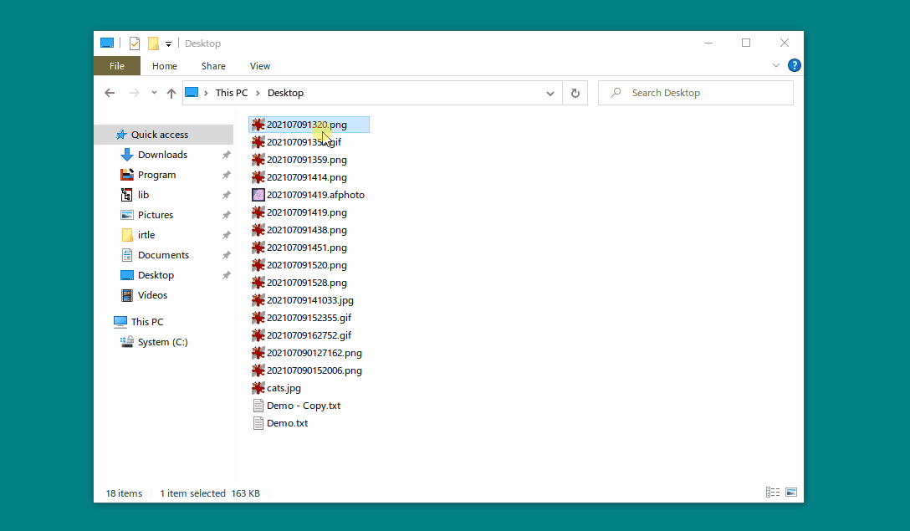Image resolution: width=910 pixels, height=531 pixels.
Task: Open System (C:) drive in the navigation pane
Action: [164, 342]
